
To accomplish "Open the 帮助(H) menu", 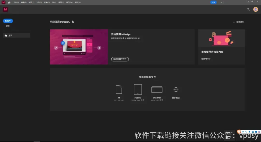I will tap(77, 3).
